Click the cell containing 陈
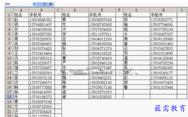Screen dimensions: 188x117 coord(21,63)
